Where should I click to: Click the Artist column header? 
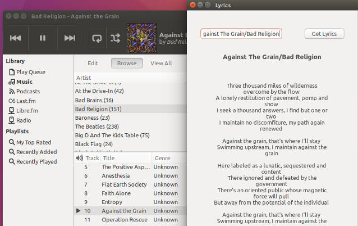(130, 78)
